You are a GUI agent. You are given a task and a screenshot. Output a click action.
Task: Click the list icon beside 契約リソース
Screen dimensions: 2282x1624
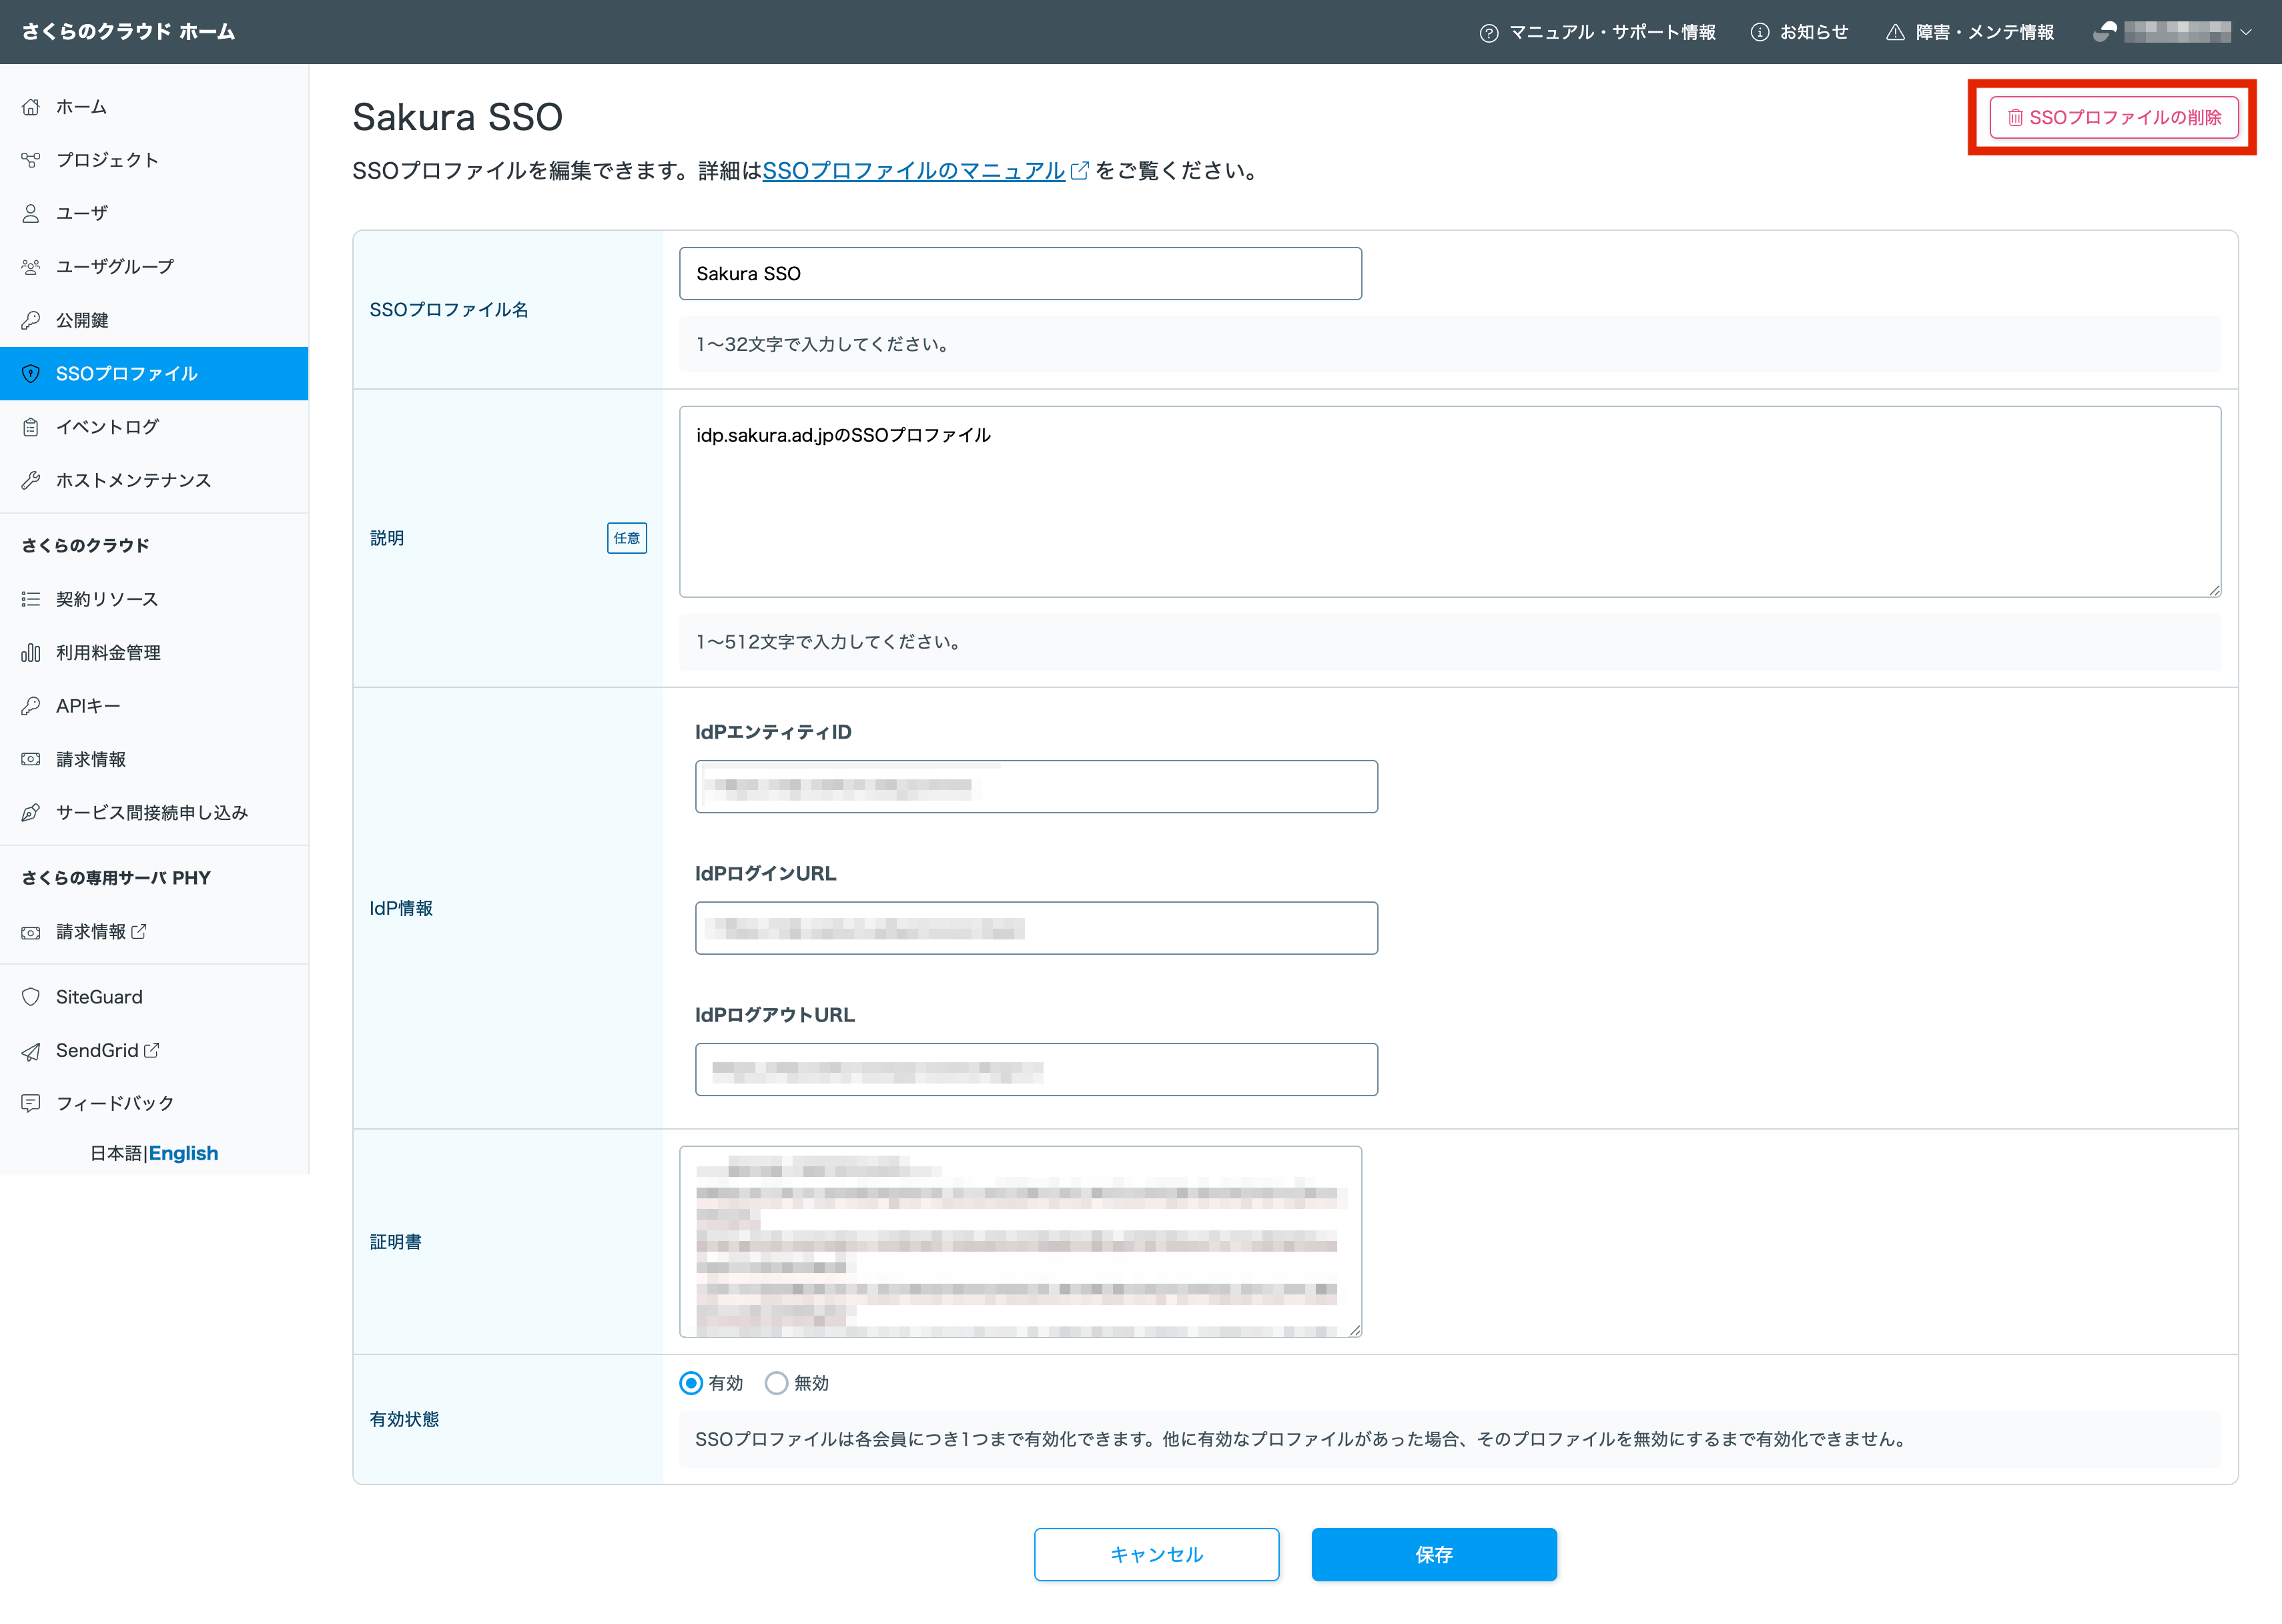(x=31, y=599)
